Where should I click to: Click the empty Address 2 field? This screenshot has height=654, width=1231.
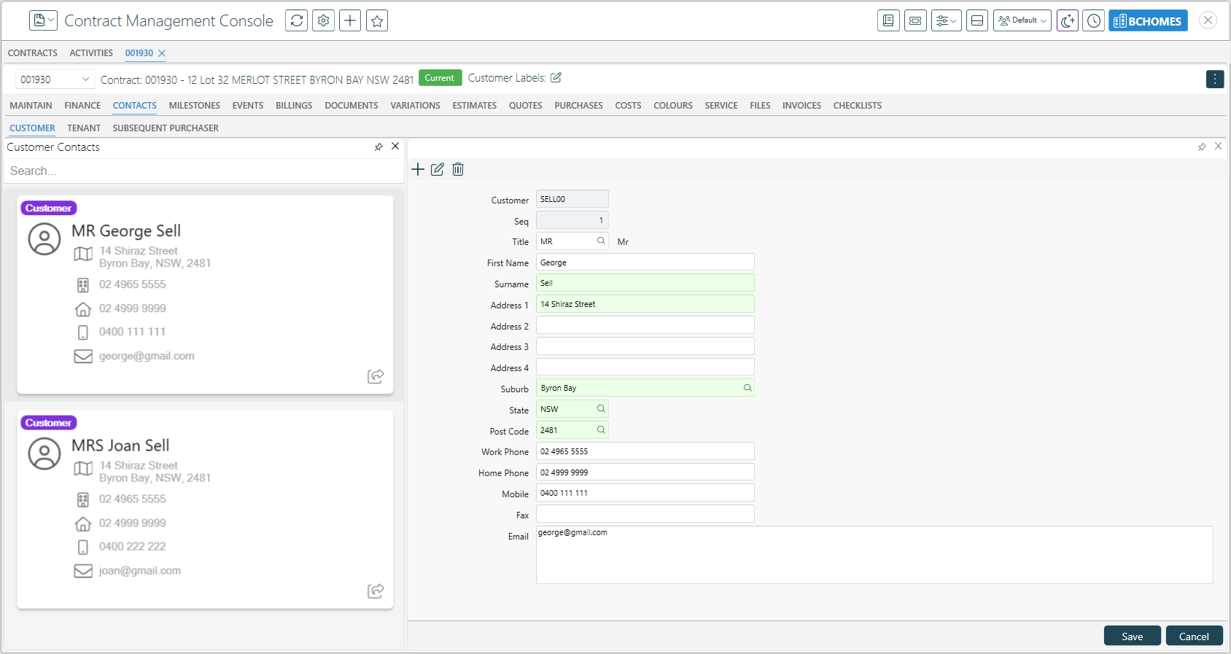tap(645, 325)
